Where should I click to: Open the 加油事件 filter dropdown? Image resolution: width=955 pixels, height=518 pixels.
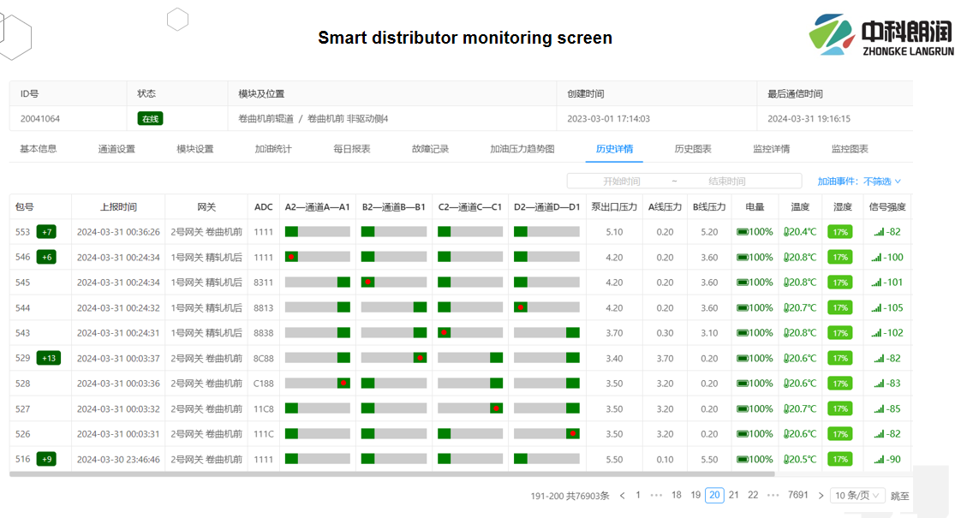pyautogui.click(x=859, y=182)
